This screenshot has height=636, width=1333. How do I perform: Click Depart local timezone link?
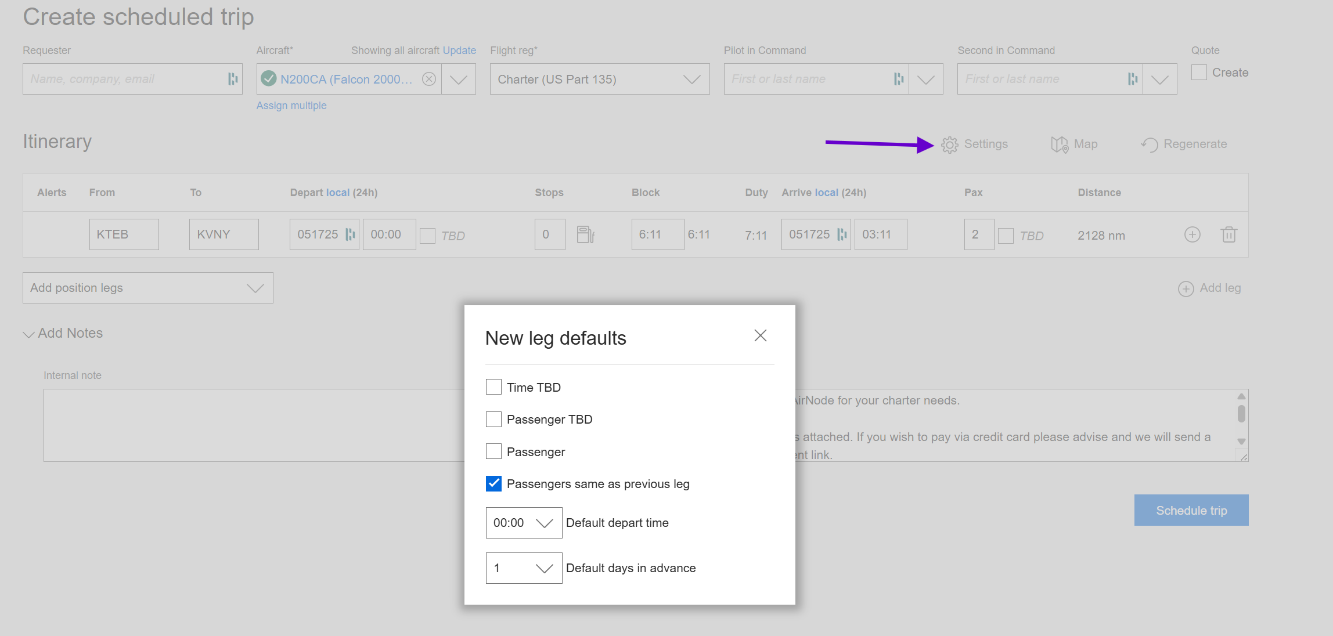[x=338, y=193]
